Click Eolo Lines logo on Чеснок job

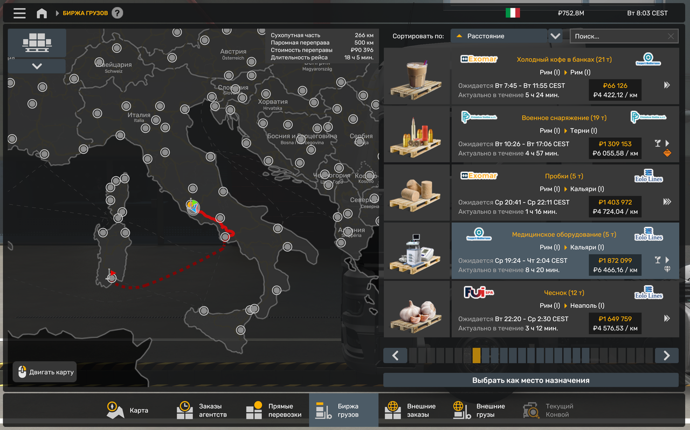(x=648, y=293)
